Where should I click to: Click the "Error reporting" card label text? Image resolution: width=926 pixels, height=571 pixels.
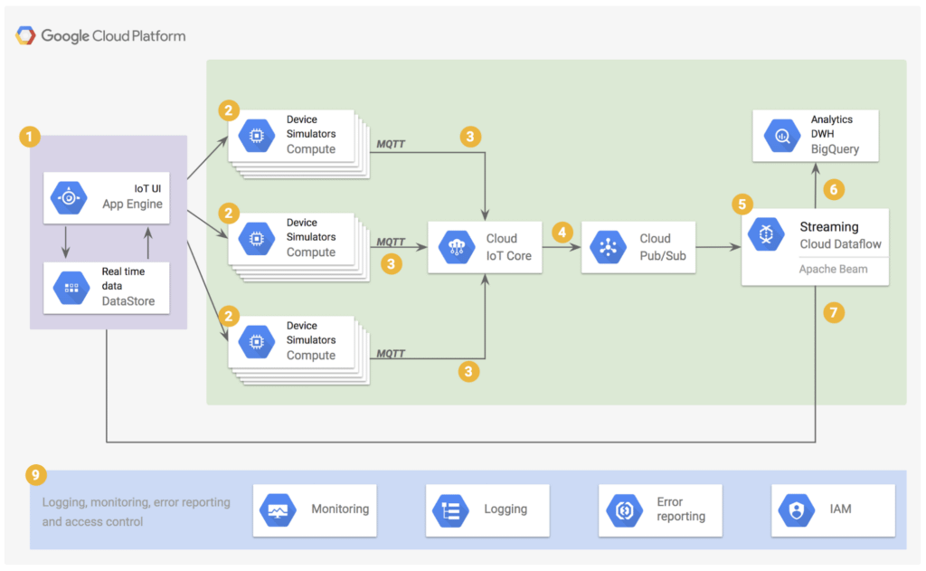(681, 509)
